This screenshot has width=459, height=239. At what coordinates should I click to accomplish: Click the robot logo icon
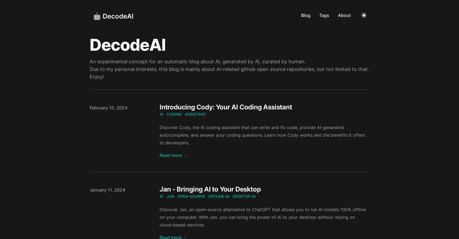(97, 16)
